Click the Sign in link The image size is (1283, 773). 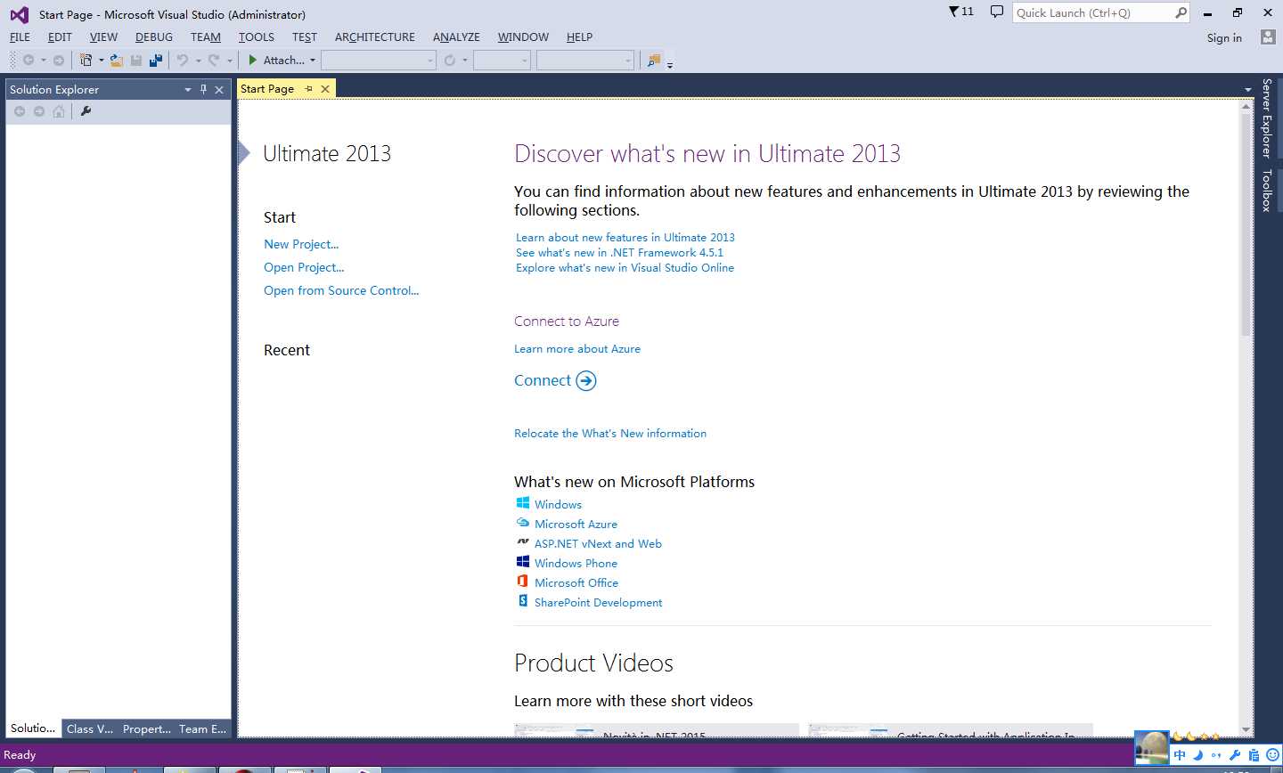[1224, 37]
